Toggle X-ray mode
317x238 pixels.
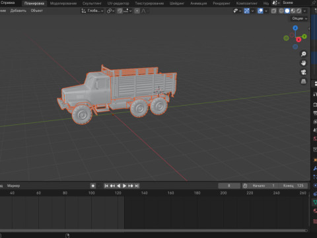coord(273,11)
